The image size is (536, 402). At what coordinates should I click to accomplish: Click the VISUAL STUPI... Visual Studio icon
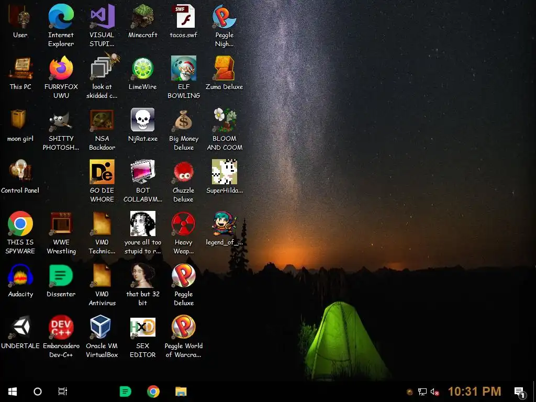[x=102, y=16]
